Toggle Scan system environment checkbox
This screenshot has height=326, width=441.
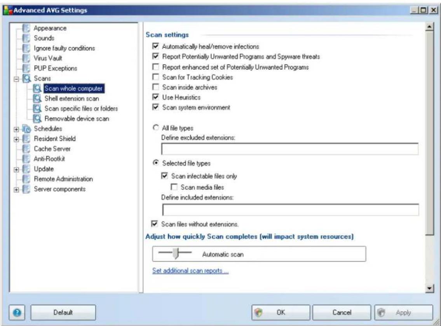tap(155, 107)
